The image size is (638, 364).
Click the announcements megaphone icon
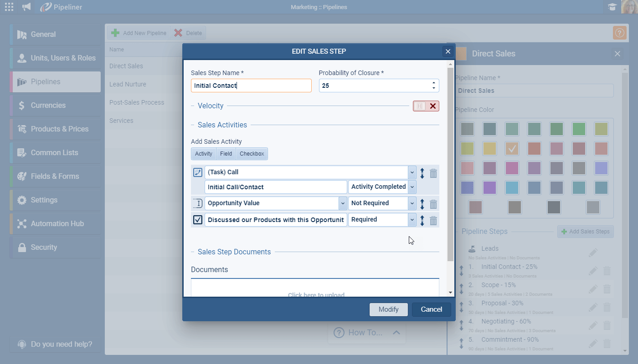click(x=27, y=7)
